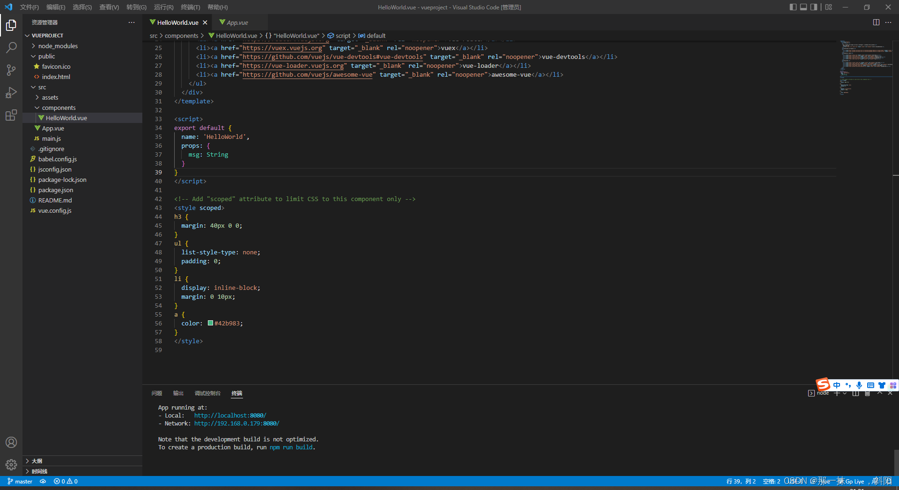Close the HelloWorld.vue editor tab
This screenshot has height=490, width=899.
pyautogui.click(x=205, y=22)
